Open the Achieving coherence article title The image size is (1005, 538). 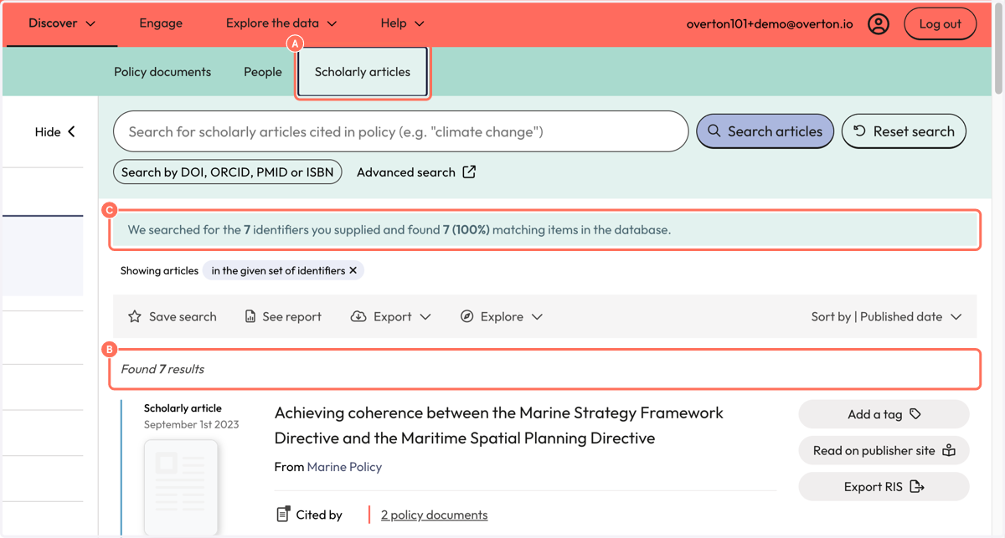pyautogui.click(x=498, y=425)
